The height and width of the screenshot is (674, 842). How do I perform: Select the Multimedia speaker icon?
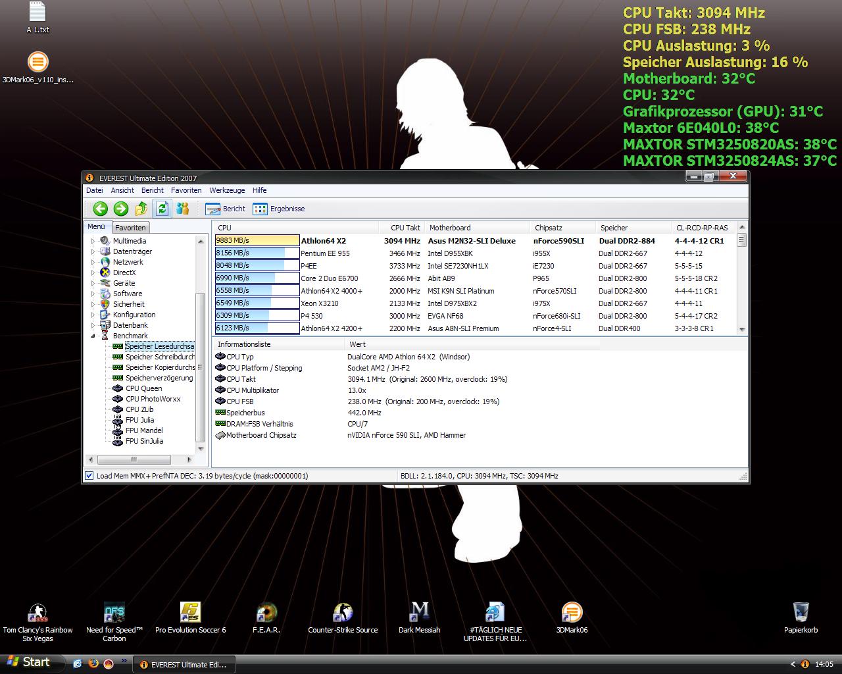(x=105, y=241)
